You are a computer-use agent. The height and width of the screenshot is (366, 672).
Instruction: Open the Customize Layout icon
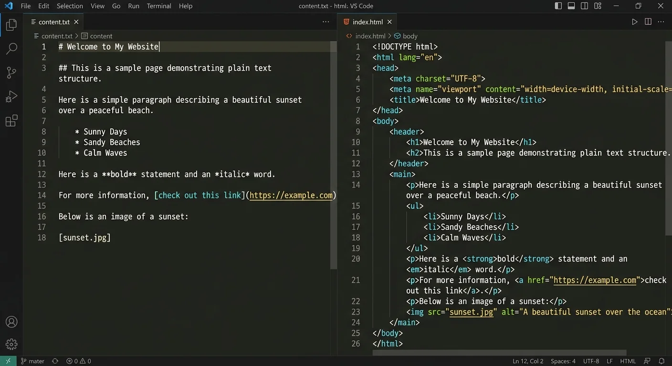(598, 6)
